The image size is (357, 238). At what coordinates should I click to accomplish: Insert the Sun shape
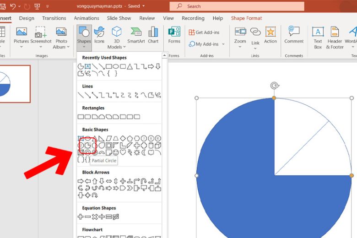pos(137,152)
